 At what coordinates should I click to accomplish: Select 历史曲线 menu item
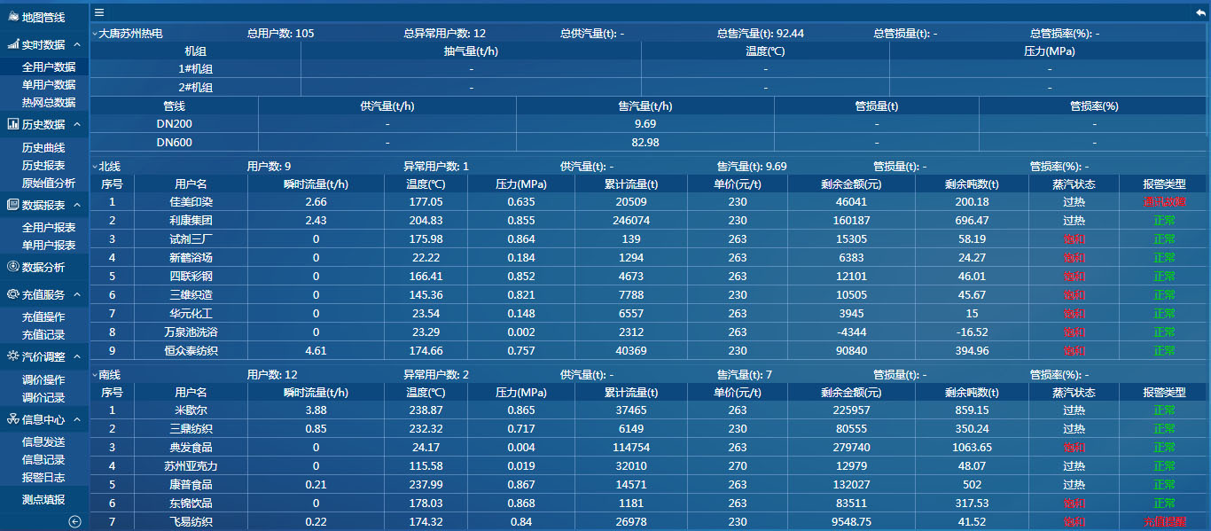43,147
